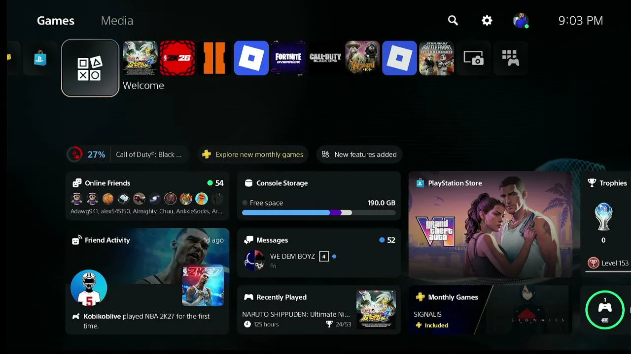Screen dimensions: 631x354
Task: Open the Online Friends card header
Action: point(102,183)
